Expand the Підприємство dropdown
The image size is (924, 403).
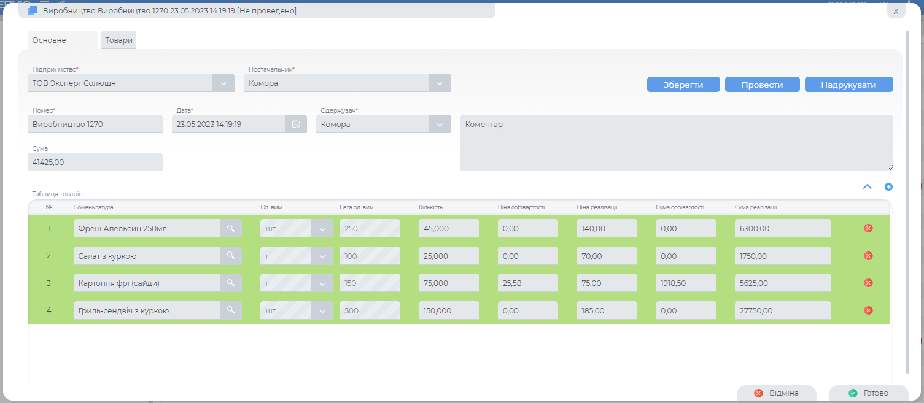223,83
